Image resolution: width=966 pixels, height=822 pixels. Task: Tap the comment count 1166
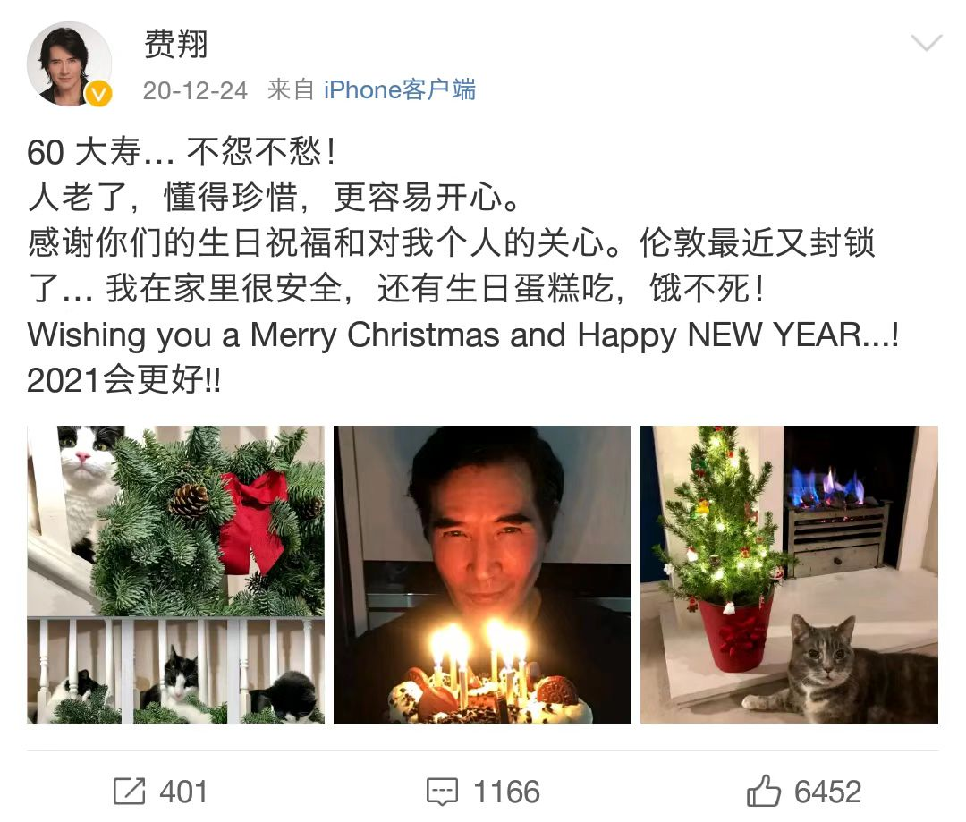tap(506, 792)
